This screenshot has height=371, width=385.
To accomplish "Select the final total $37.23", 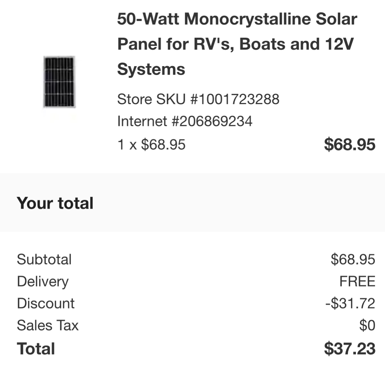I will tap(350, 348).
